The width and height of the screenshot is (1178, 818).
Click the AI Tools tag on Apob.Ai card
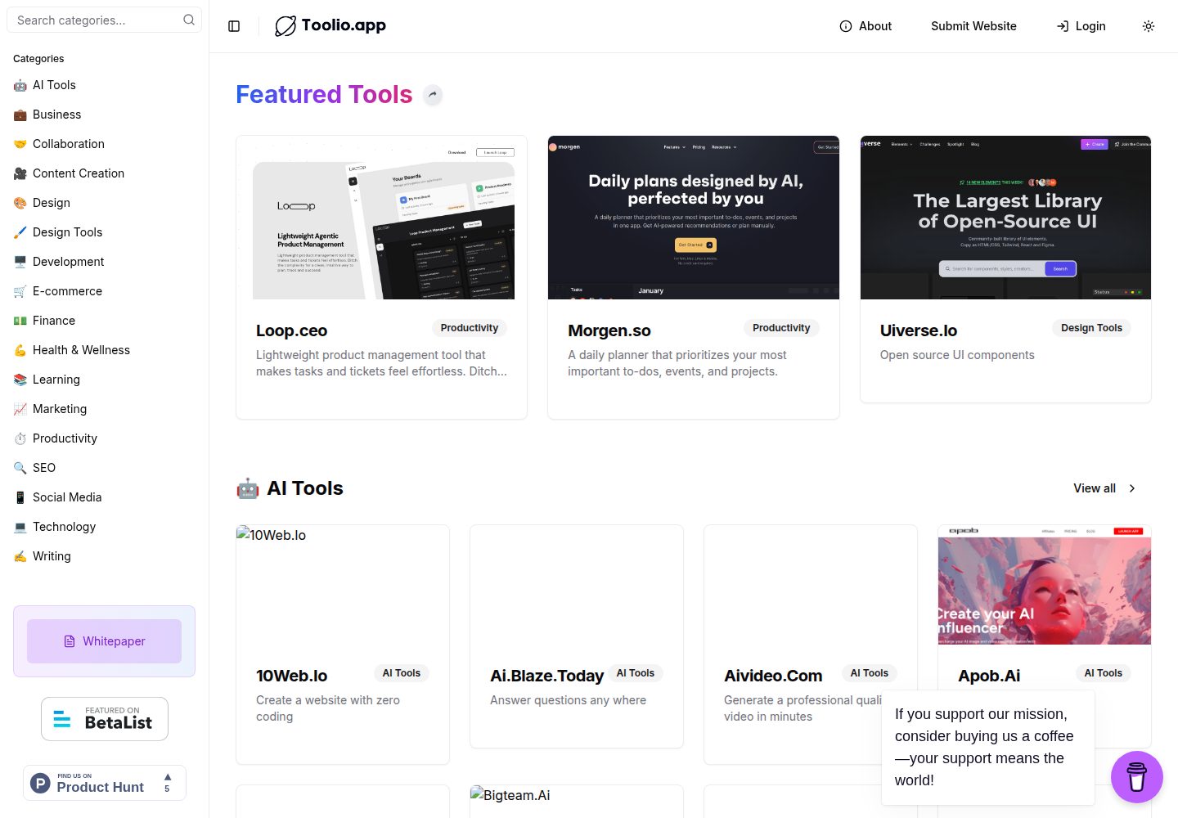point(1104,673)
